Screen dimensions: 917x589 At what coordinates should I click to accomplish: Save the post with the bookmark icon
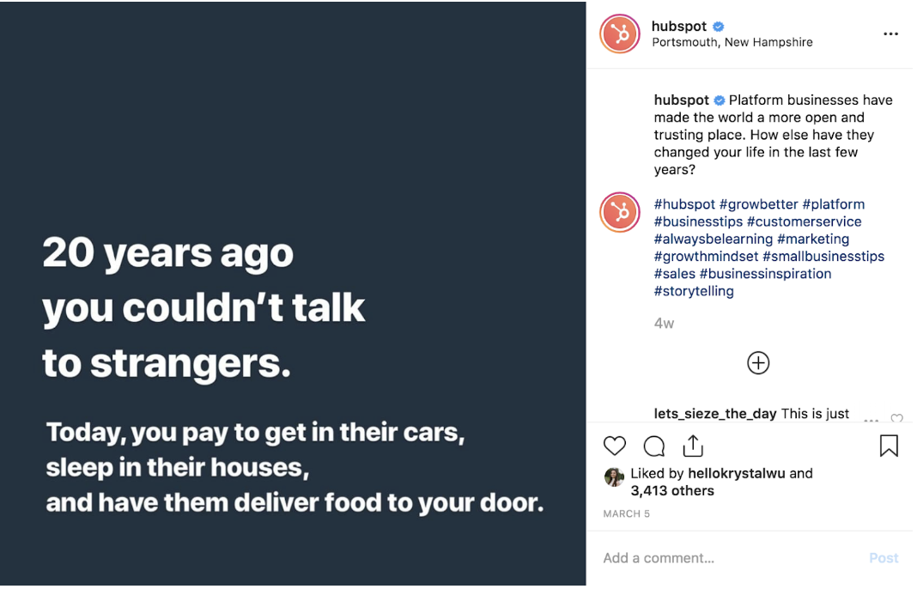click(x=889, y=446)
